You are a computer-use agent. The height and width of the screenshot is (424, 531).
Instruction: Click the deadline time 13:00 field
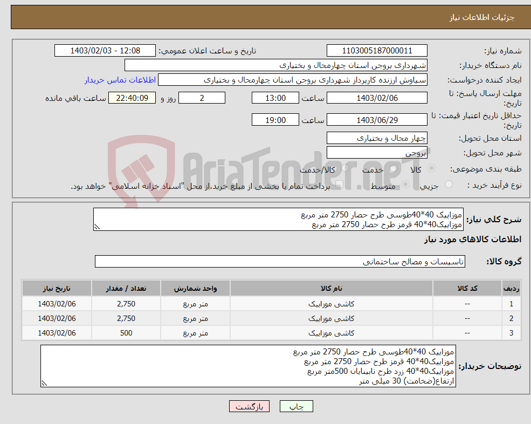click(275, 98)
